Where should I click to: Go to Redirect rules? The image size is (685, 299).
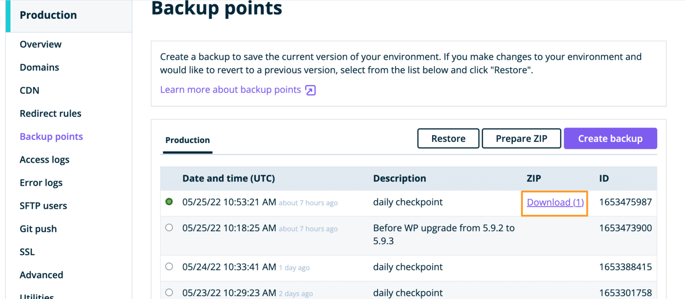click(x=50, y=113)
